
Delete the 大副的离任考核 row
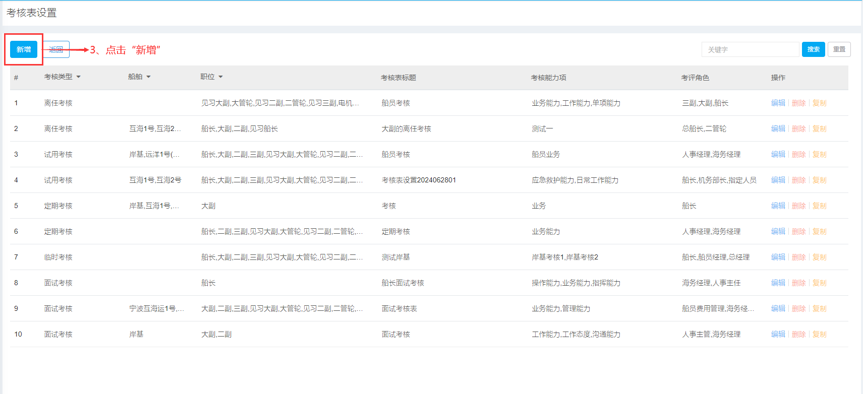click(798, 128)
